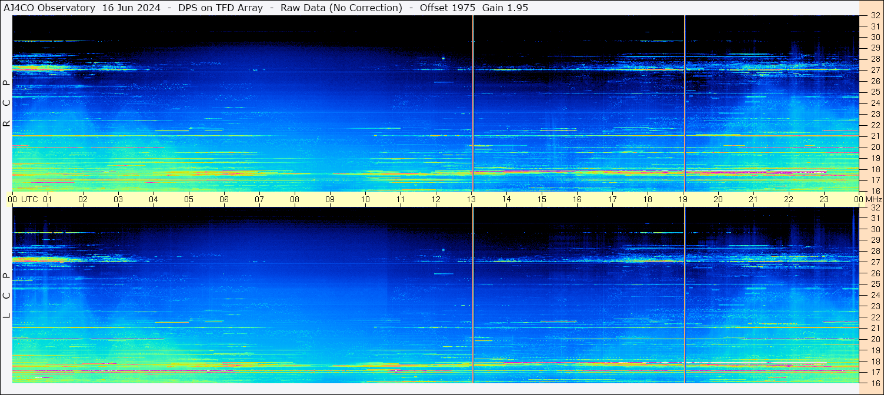Click the 23 MHz label in the LCP panel scale
Image resolution: width=884 pixels, height=395 pixels.
click(x=875, y=306)
